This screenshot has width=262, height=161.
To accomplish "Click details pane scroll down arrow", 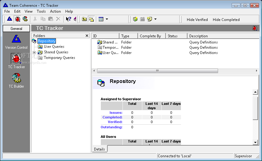I will [x=255, y=142].
